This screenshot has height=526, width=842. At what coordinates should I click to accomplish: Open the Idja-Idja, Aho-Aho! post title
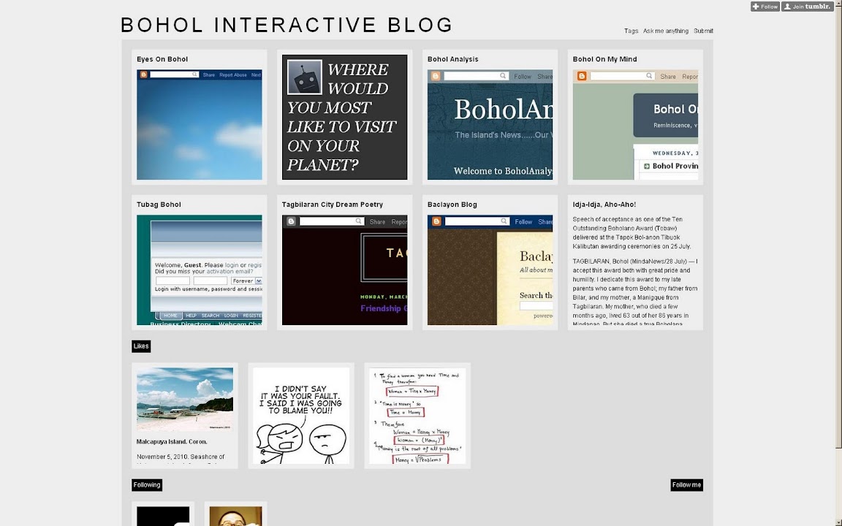click(x=604, y=205)
